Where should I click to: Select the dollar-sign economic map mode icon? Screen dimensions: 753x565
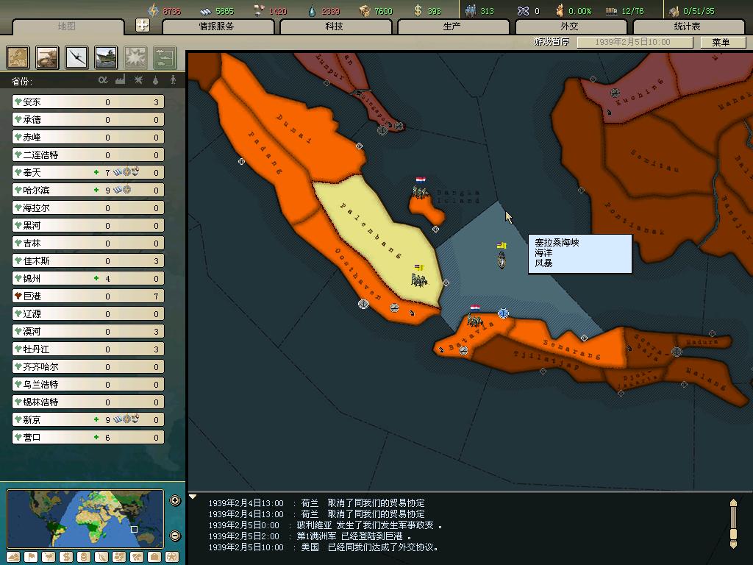[65, 557]
